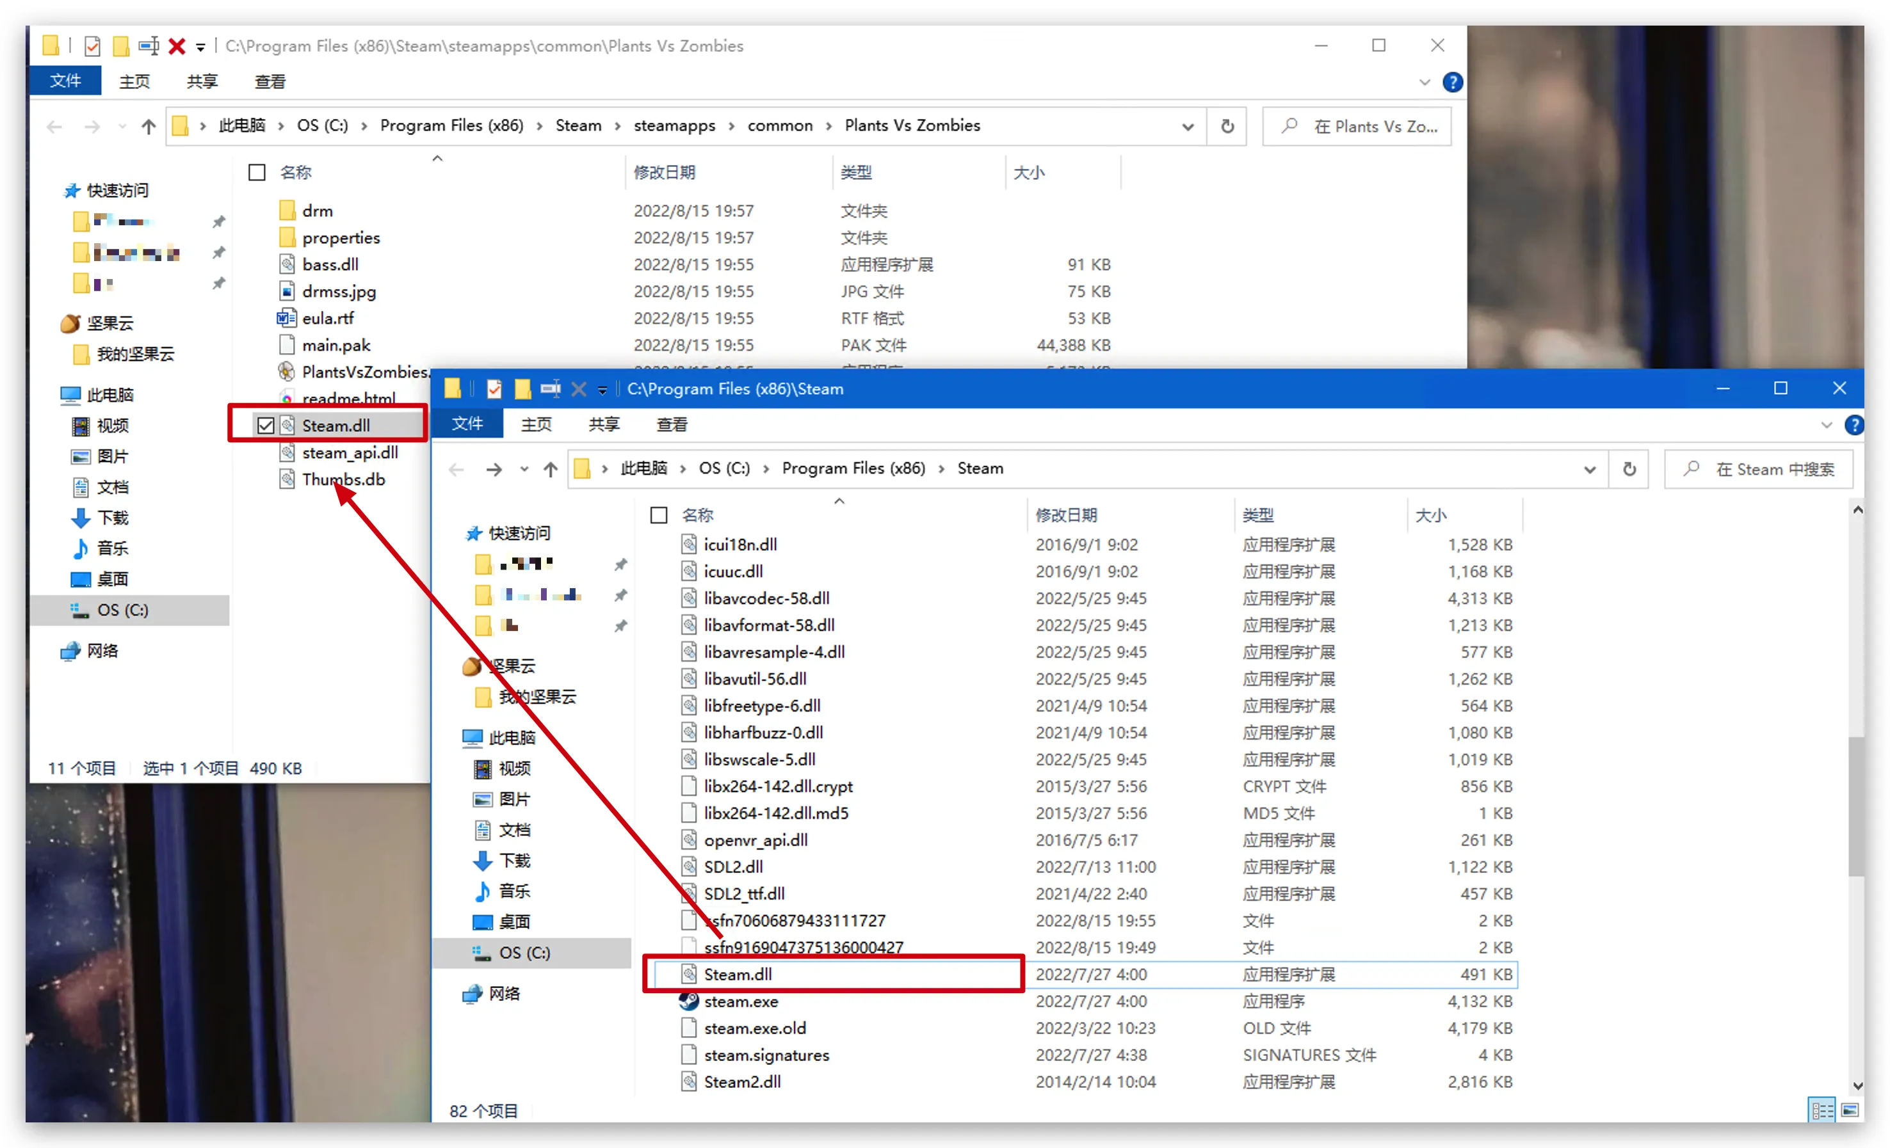
Task: Click the properties folder icon
Action: tap(287, 237)
